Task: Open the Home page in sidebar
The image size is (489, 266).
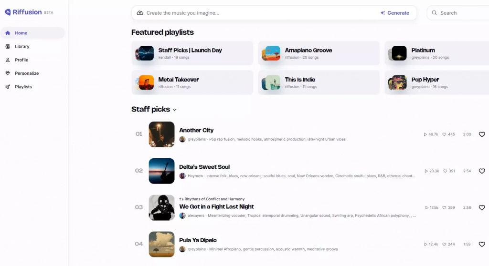Action: tap(21, 33)
